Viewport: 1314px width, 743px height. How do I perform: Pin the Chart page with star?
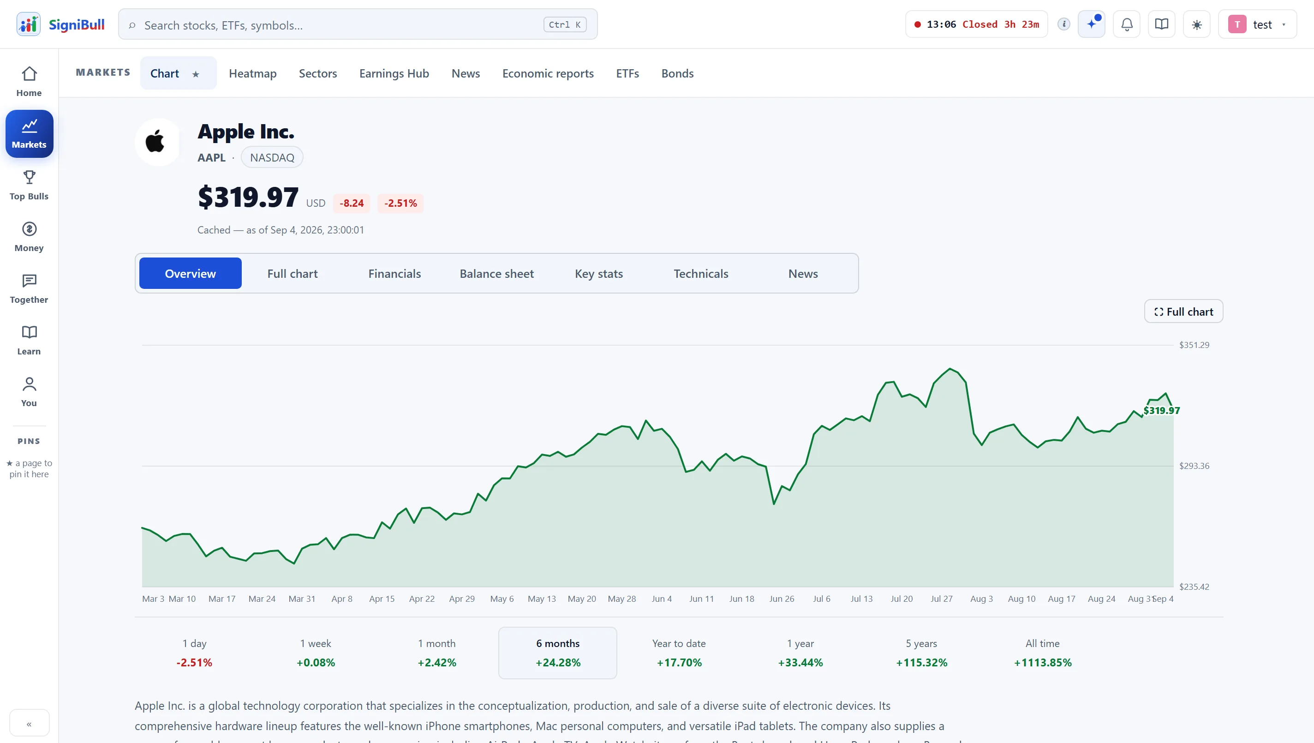pyautogui.click(x=195, y=74)
